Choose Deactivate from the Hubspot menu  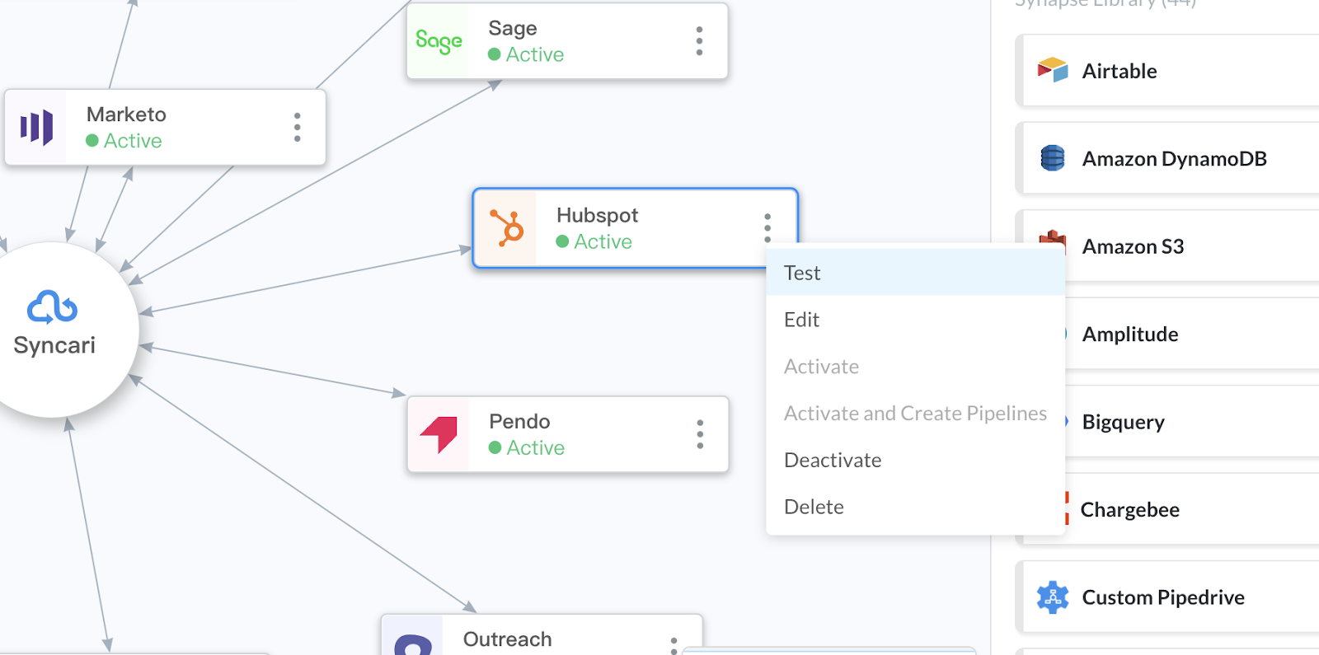[915, 460]
